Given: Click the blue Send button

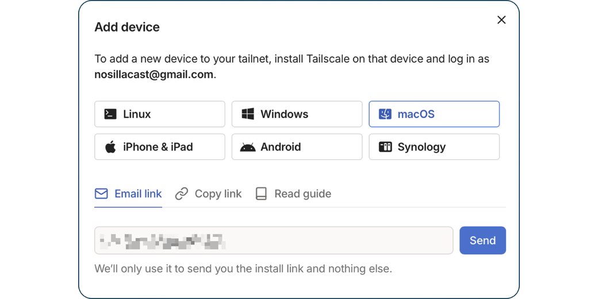Looking at the screenshot, I should [x=483, y=240].
